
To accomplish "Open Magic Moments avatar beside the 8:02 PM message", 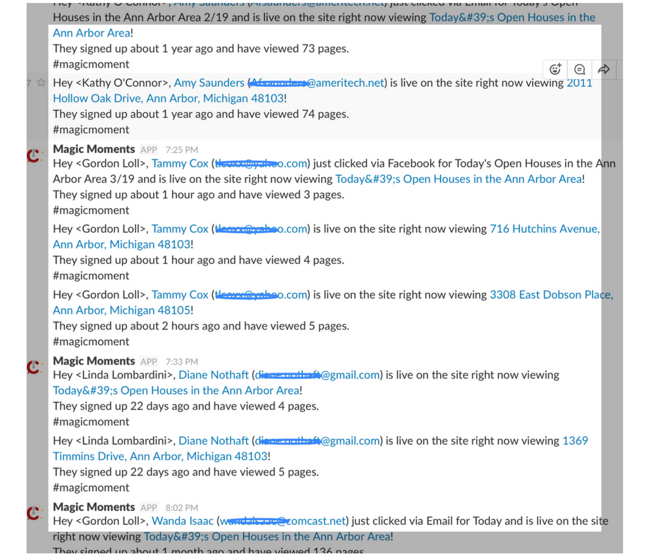I will coord(35,513).
